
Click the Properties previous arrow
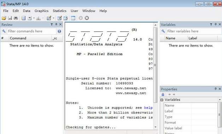pyautogui.click(x=169, y=95)
